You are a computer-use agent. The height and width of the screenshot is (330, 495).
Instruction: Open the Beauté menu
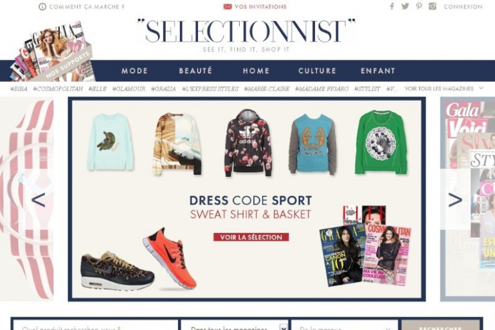(195, 71)
